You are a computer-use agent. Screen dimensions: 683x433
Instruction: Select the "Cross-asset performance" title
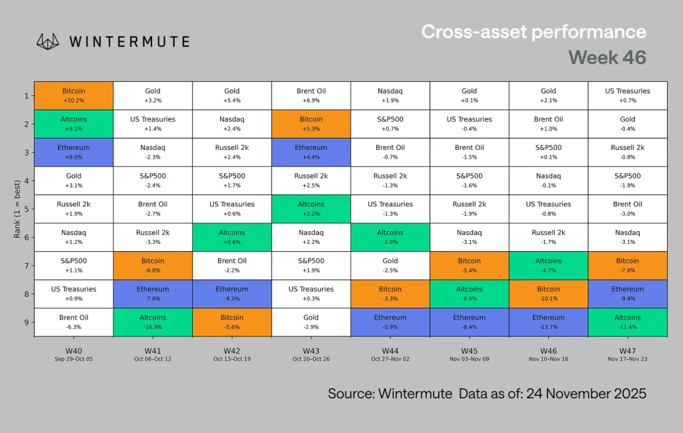click(x=534, y=32)
